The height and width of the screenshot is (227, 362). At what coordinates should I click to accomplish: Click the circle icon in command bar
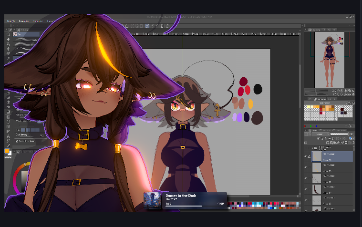(142, 26)
